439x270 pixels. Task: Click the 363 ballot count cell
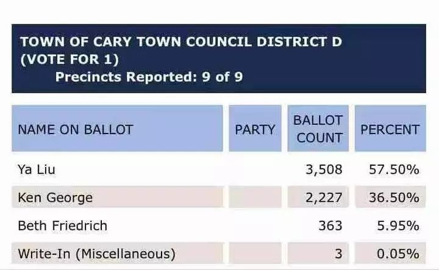tap(330, 226)
